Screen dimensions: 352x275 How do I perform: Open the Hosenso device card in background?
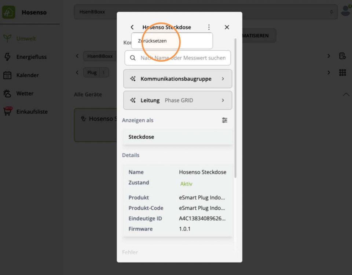tap(96, 125)
